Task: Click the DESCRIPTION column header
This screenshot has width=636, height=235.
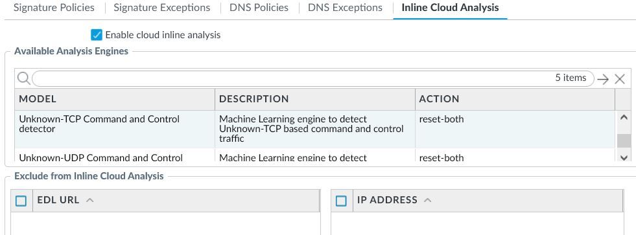Action: (x=314, y=99)
